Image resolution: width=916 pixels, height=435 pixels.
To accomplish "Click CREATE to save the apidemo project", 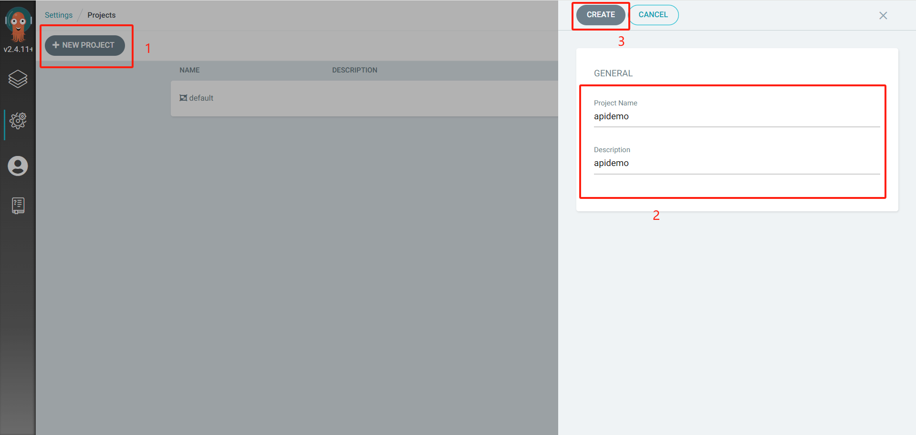I will pos(600,14).
